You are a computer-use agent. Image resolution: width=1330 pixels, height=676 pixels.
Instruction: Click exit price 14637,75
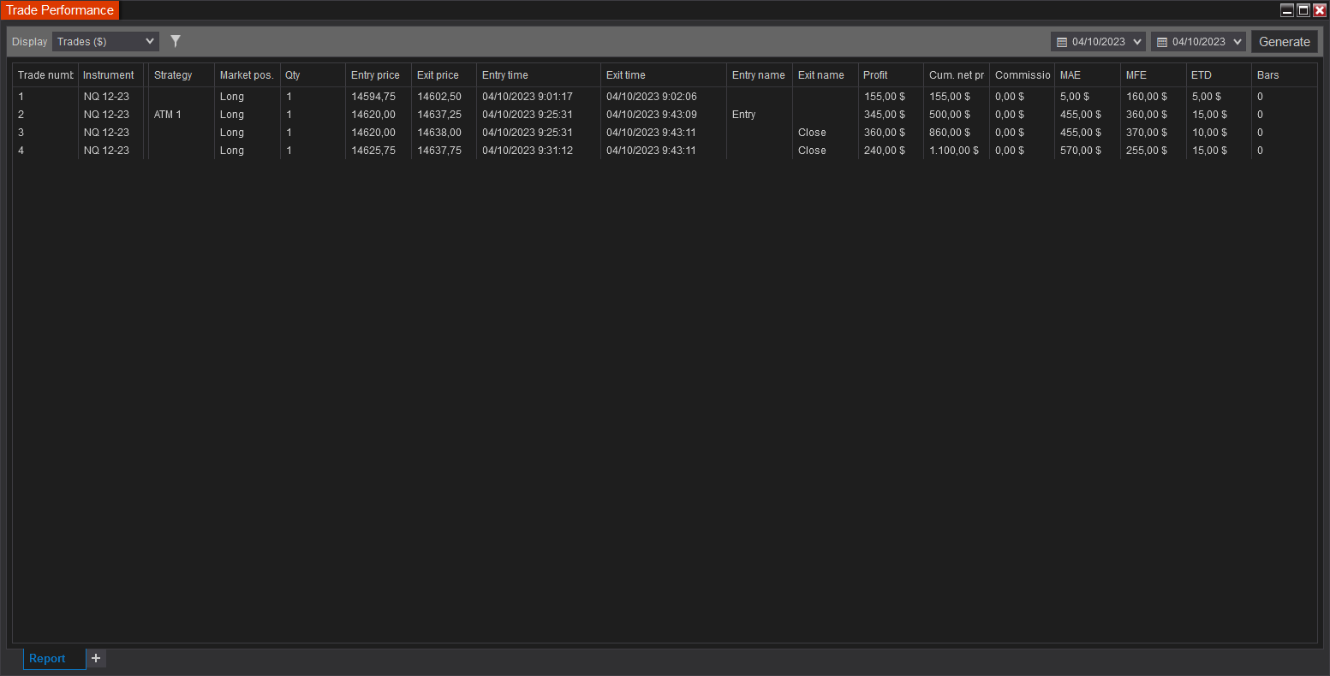(439, 151)
